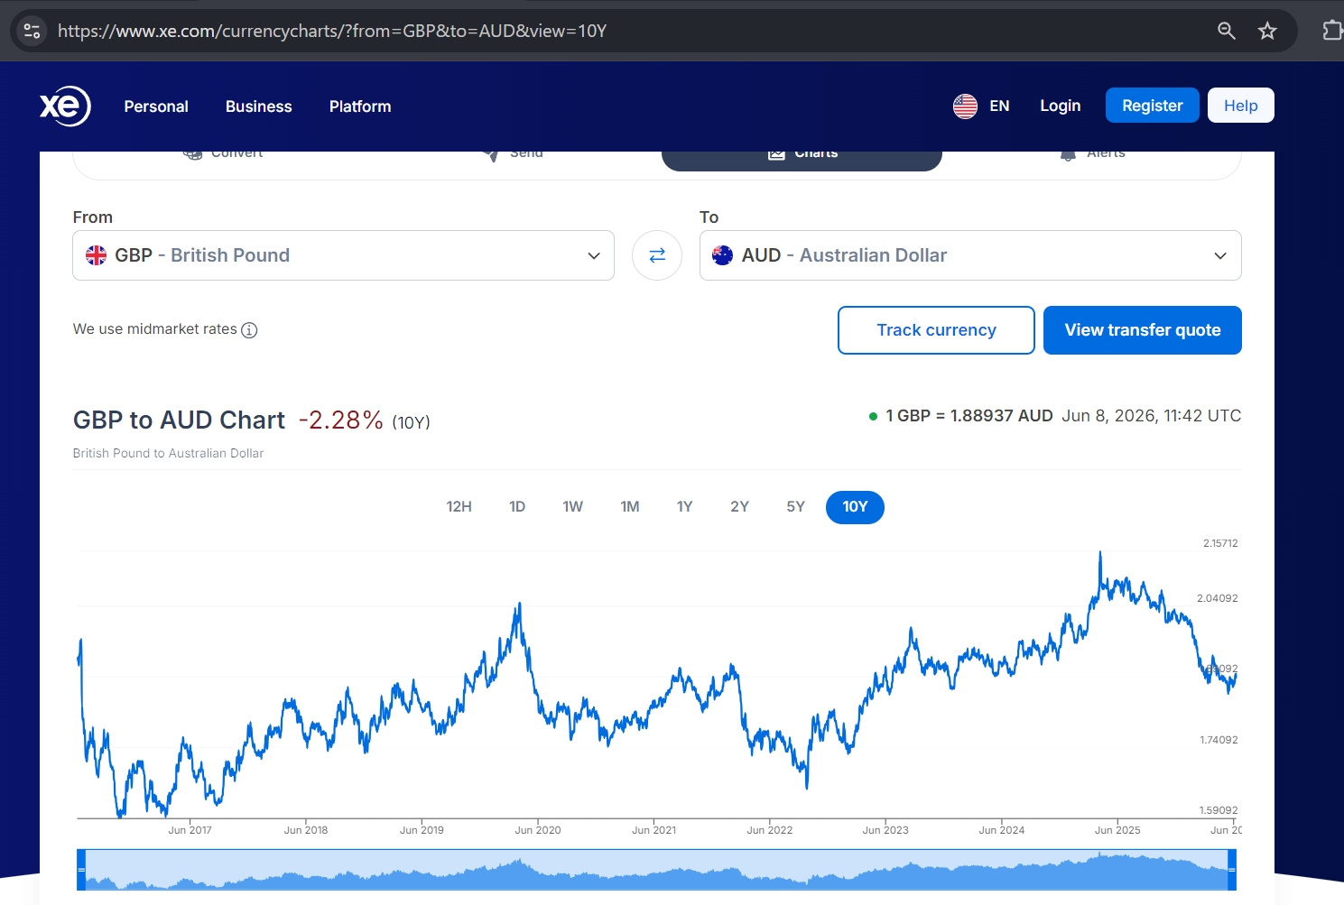Image resolution: width=1344 pixels, height=905 pixels.
Task: Click left handle of chart range slider
Action: pyautogui.click(x=81, y=870)
